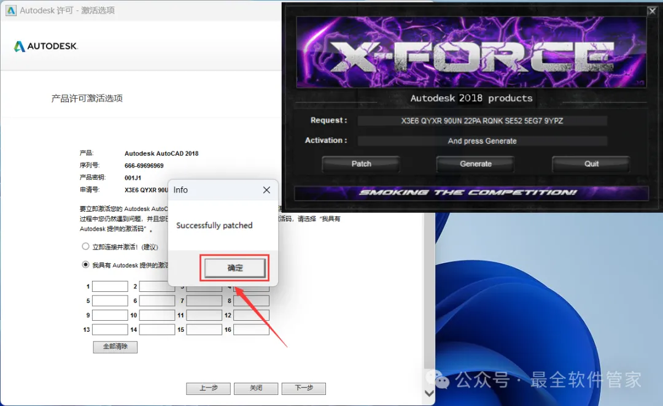The width and height of the screenshot is (663, 406).
Task: Click the Successfully patched message
Action: point(214,226)
